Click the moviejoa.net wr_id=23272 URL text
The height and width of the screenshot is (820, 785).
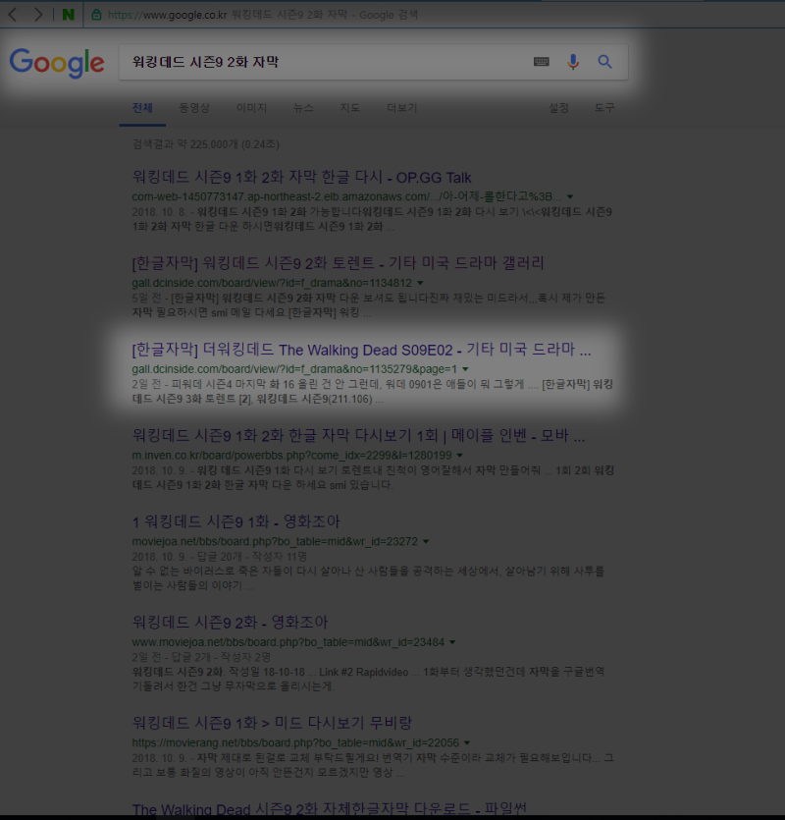[275, 542]
